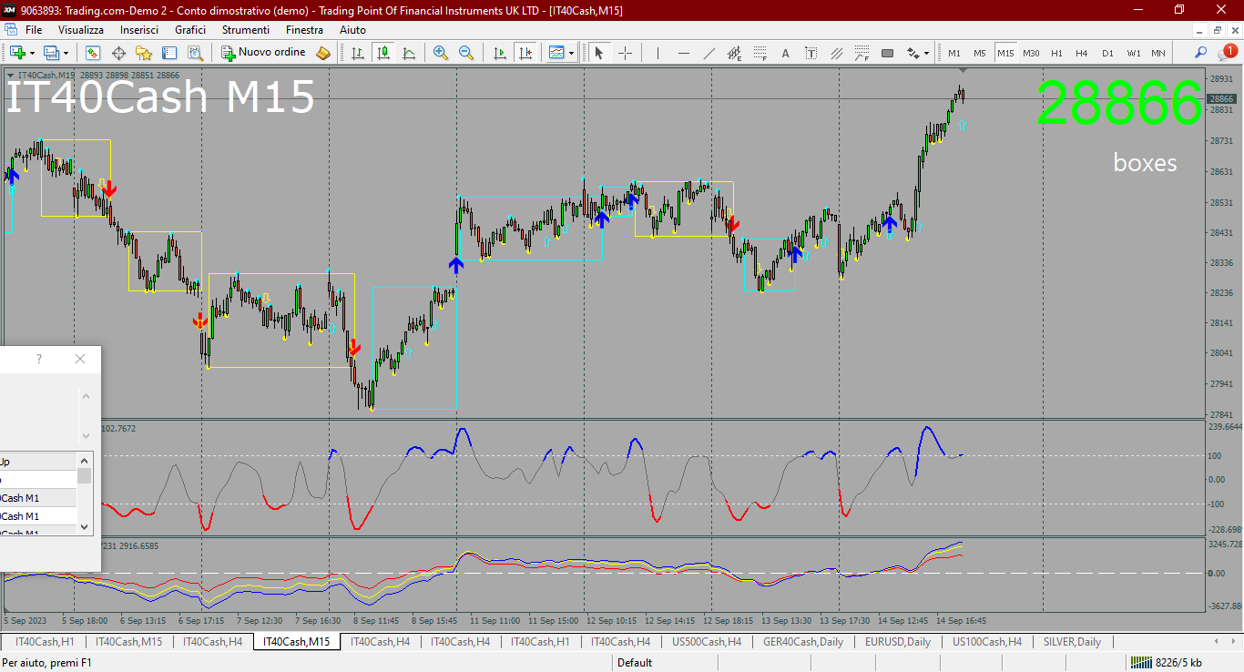Select the Text Label tool
This screenshot has width=1244, height=672.
click(x=811, y=53)
